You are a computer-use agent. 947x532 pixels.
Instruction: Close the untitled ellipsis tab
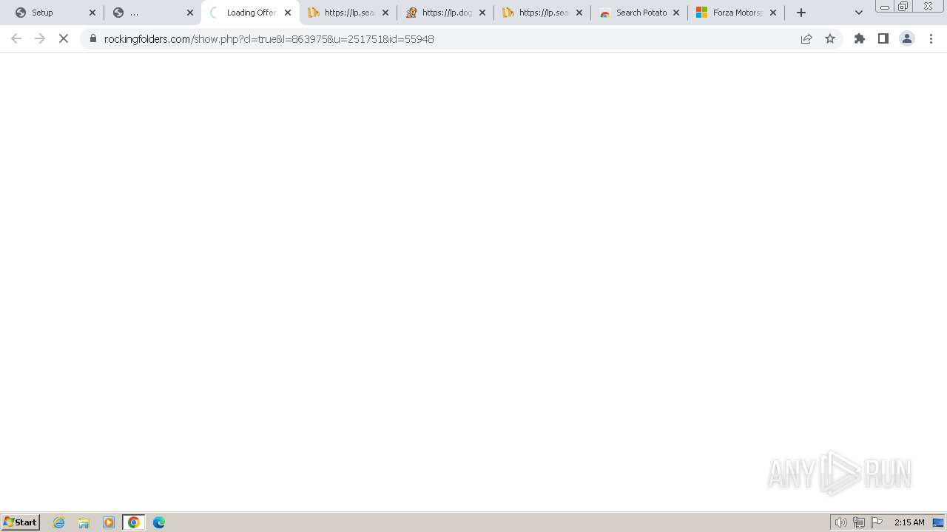190,13
